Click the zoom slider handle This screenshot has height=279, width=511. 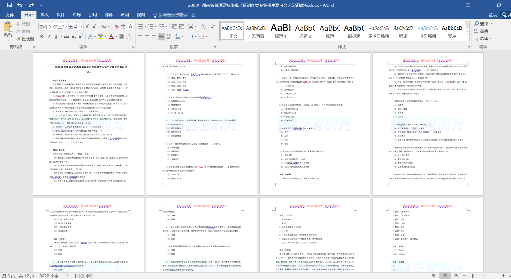click(473, 276)
